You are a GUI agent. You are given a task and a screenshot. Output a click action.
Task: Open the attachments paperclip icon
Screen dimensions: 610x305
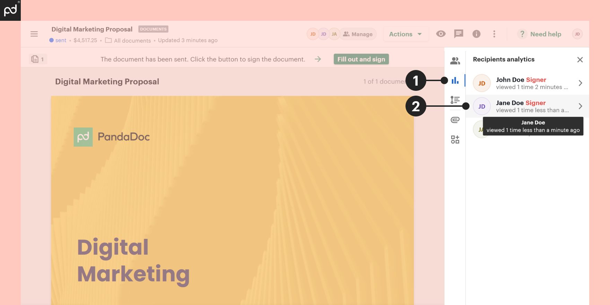pyautogui.click(x=455, y=120)
